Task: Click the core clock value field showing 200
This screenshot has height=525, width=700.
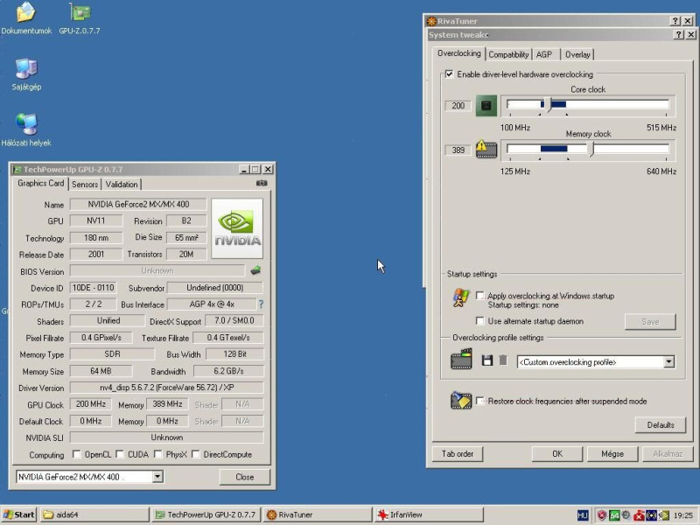Action: coord(458,106)
